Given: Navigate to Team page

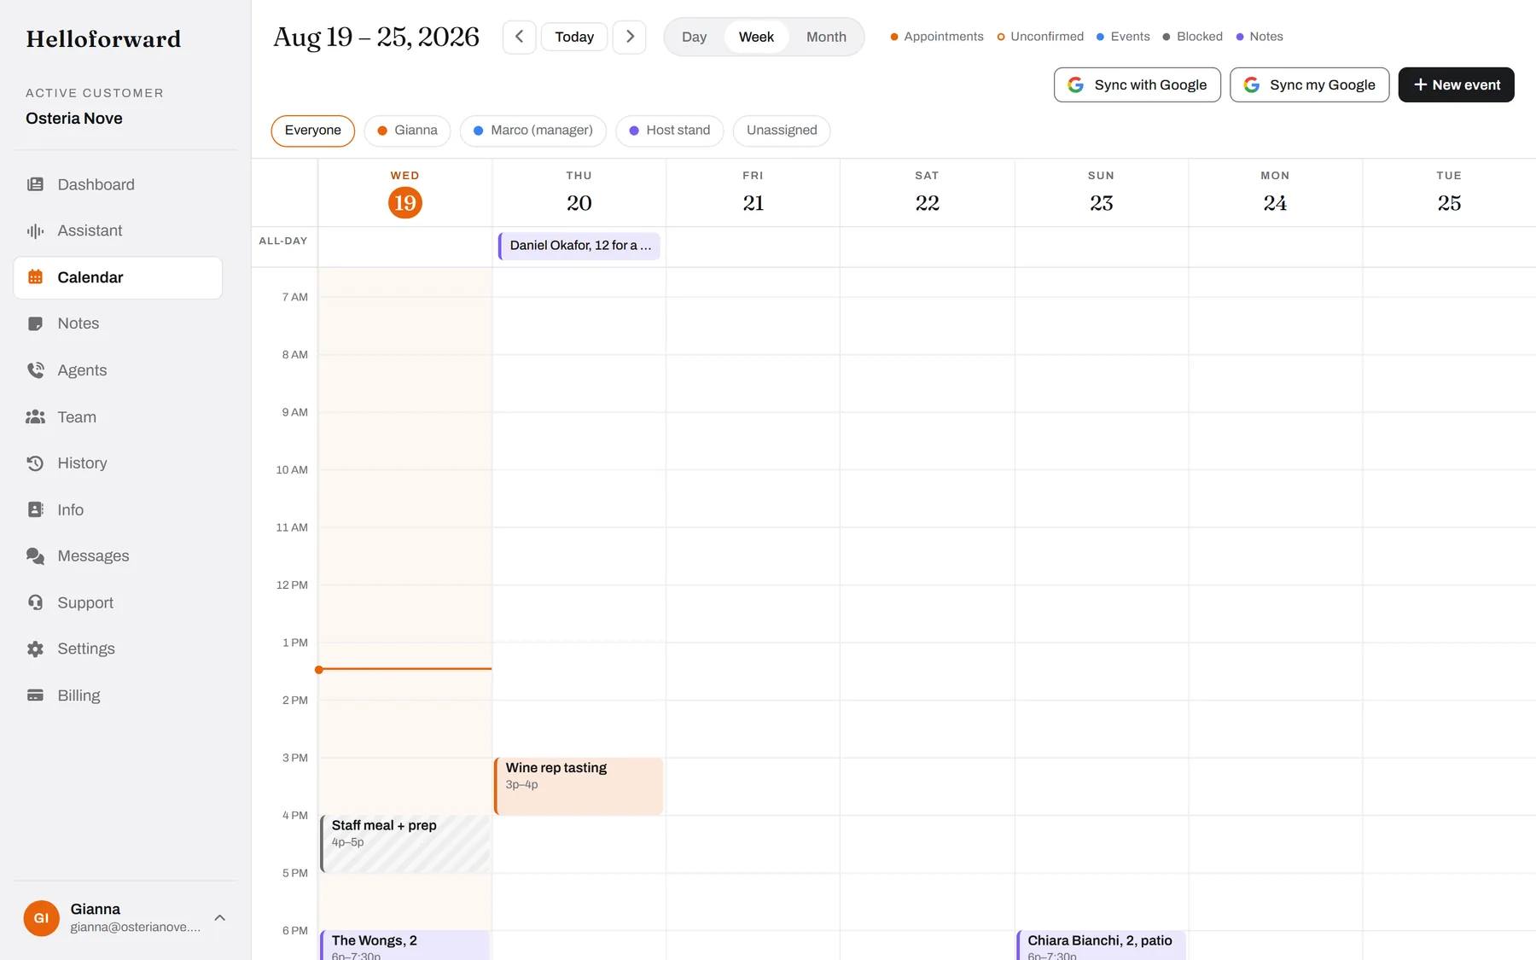Looking at the screenshot, I should pyautogui.click(x=118, y=417).
